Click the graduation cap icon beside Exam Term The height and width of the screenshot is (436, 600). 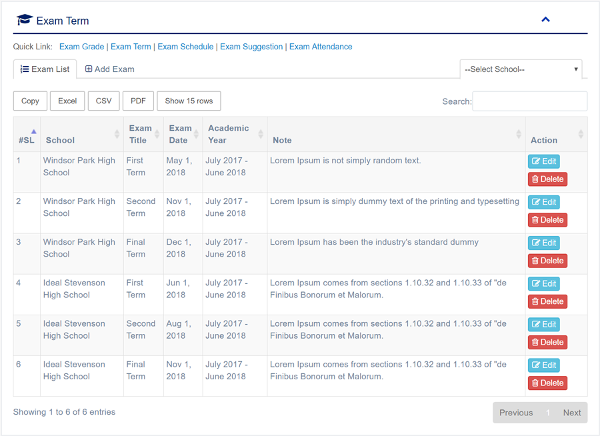tap(25, 20)
